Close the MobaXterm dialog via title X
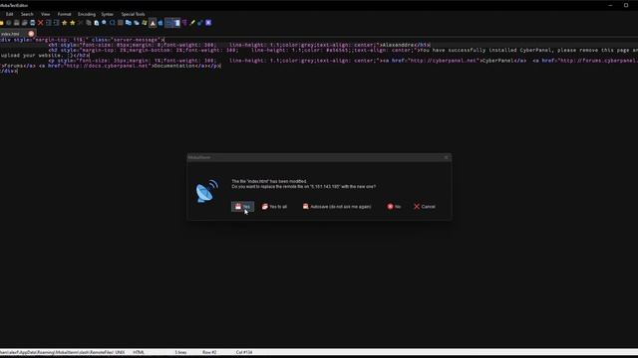The width and height of the screenshot is (638, 358). click(x=447, y=157)
